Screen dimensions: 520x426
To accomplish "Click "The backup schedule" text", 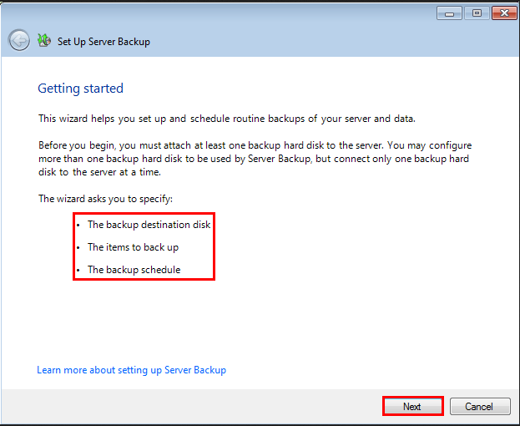I will [134, 270].
